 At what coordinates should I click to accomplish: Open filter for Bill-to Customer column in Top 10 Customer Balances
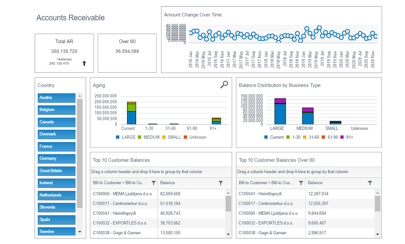tap(153, 183)
